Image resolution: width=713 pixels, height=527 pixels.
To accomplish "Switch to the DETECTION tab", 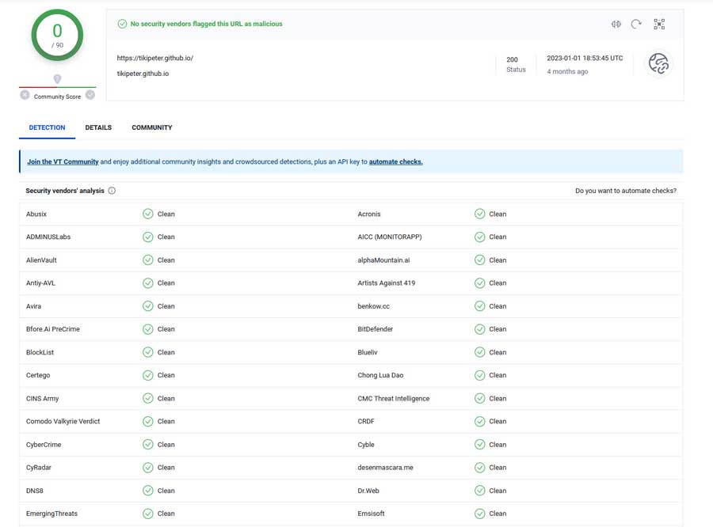I will [47, 127].
